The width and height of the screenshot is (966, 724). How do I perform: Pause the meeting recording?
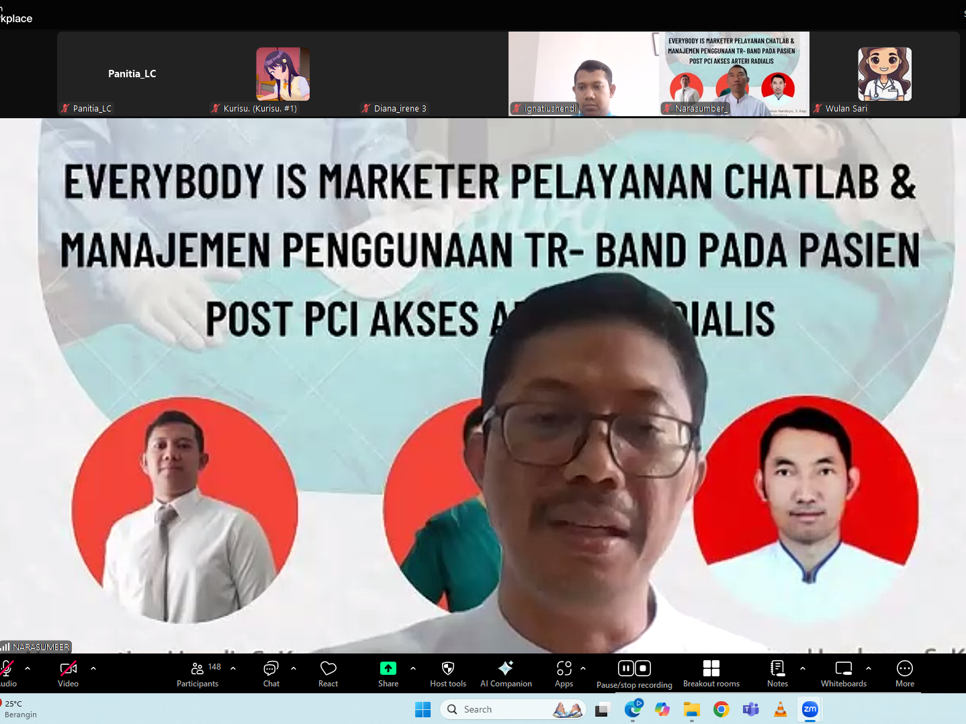tap(625, 668)
